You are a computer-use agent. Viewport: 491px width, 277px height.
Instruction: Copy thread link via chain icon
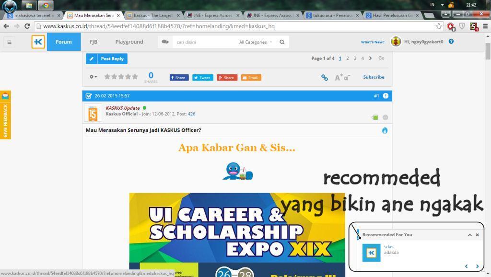325,77
